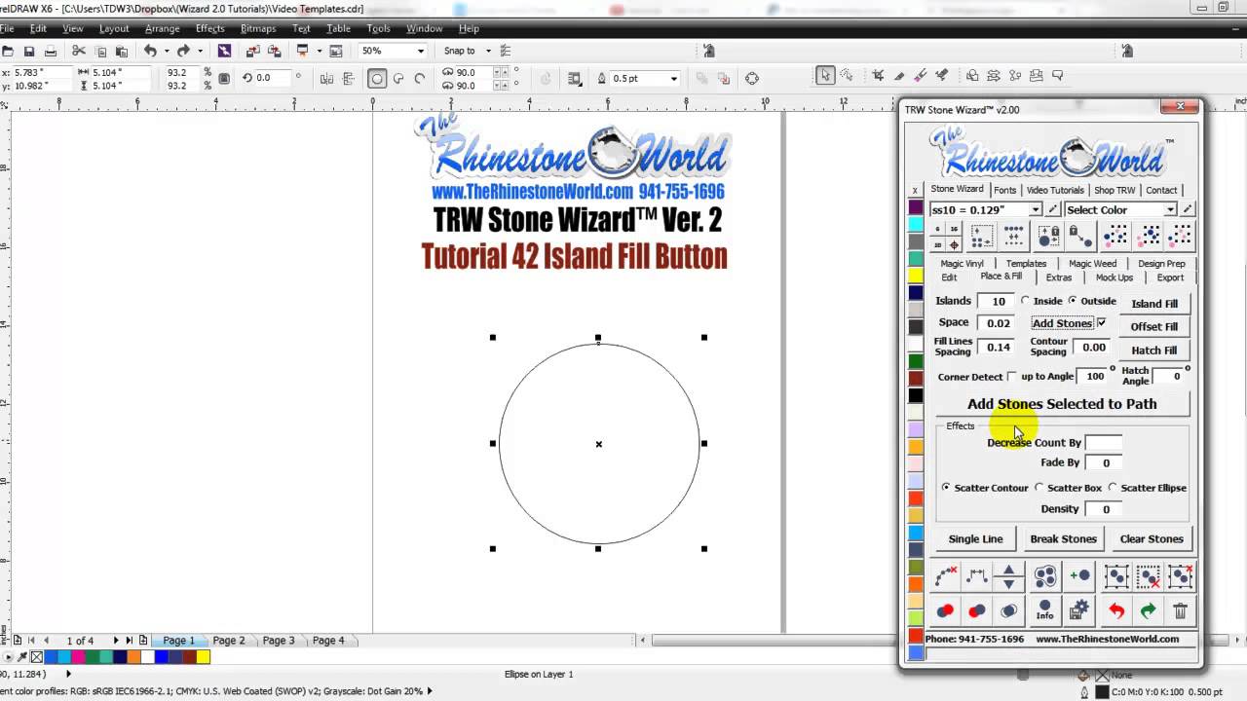Click the Cut scissors icon

click(x=78, y=51)
